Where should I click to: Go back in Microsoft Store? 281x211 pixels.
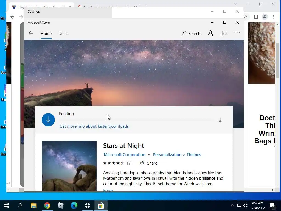click(x=31, y=33)
